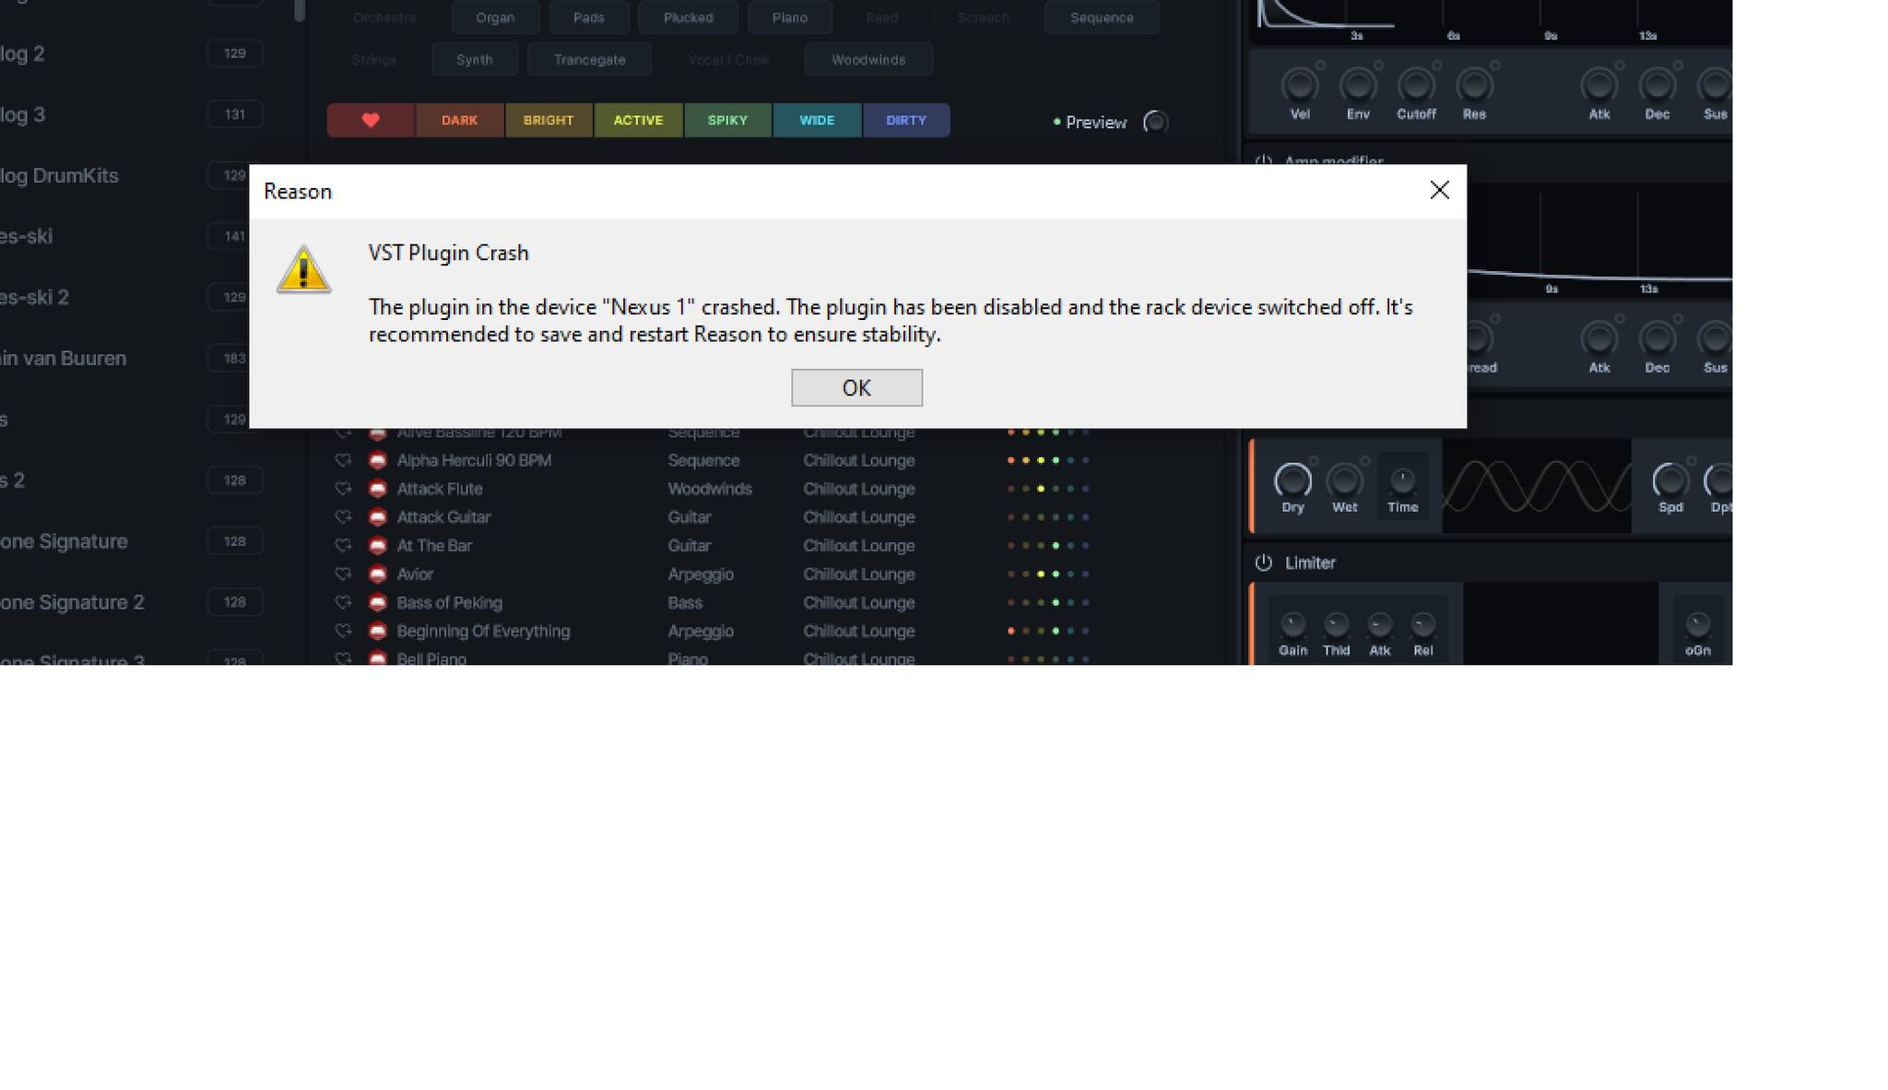Image resolution: width=1888 pixels, height=1090 pixels.
Task: Filter by the Woodwinds category
Action: [x=868, y=59]
